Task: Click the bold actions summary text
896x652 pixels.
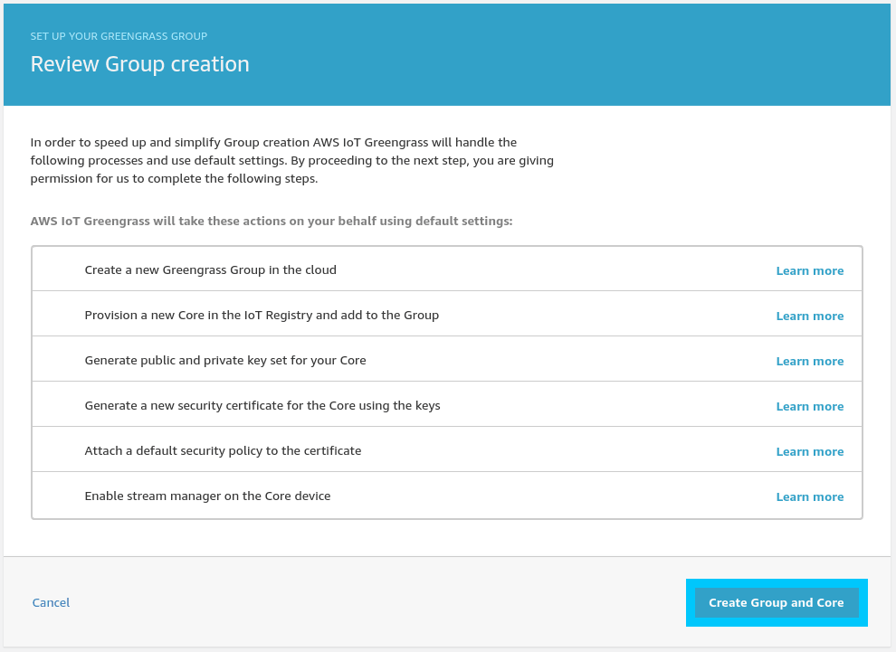Action: point(272,221)
